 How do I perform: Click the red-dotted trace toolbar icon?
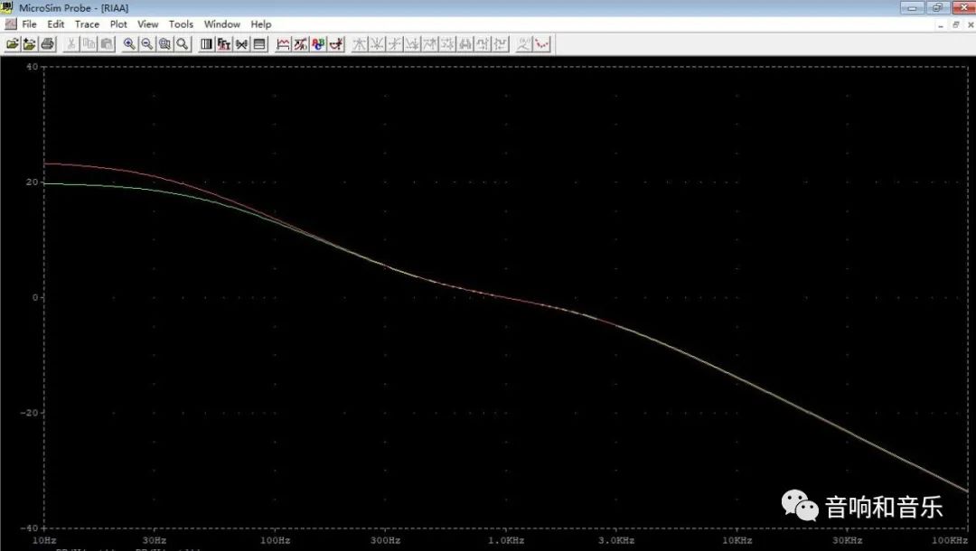(x=542, y=44)
